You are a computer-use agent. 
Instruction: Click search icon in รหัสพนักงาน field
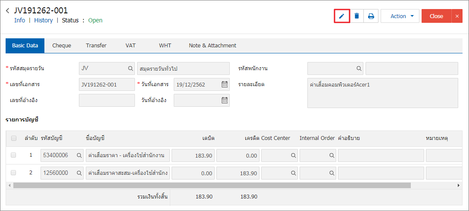pyautogui.click(x=359, y=68)
